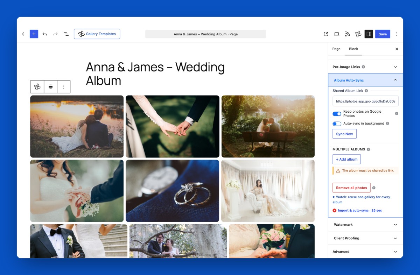Viewport: 420px width, 275px height.
Task: Select the bride seated on white sofa photo
Action: [x=268, y=191]
